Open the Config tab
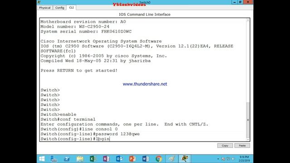The height and width of the screenshot is (163, 290). coord(59,8)
